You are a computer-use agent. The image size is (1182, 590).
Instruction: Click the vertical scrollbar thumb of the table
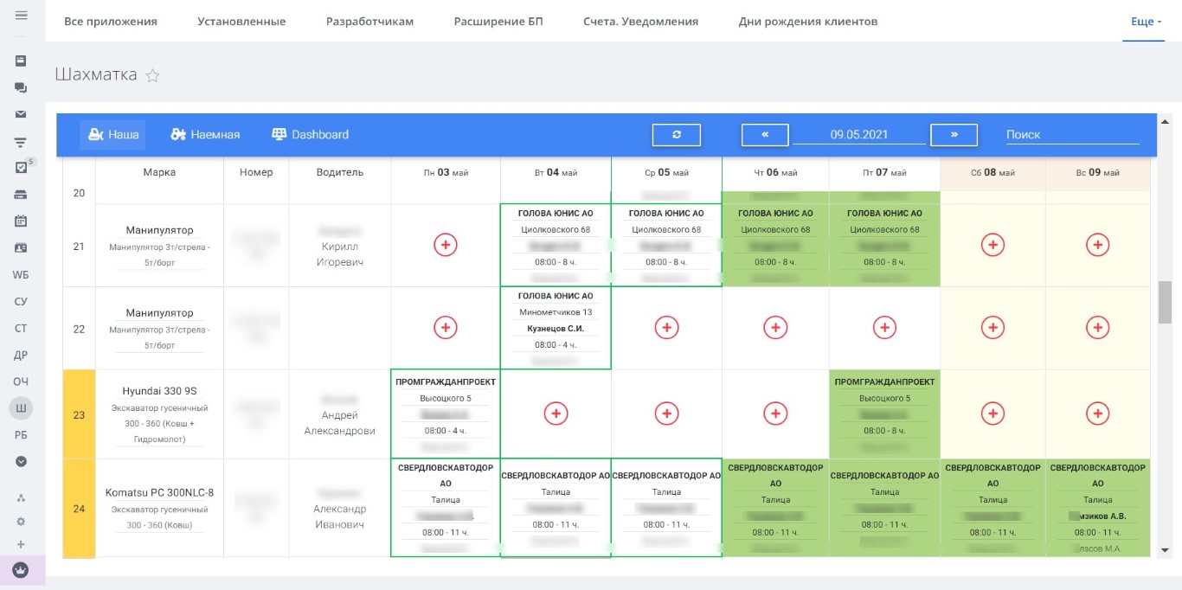pos(1164,301)
